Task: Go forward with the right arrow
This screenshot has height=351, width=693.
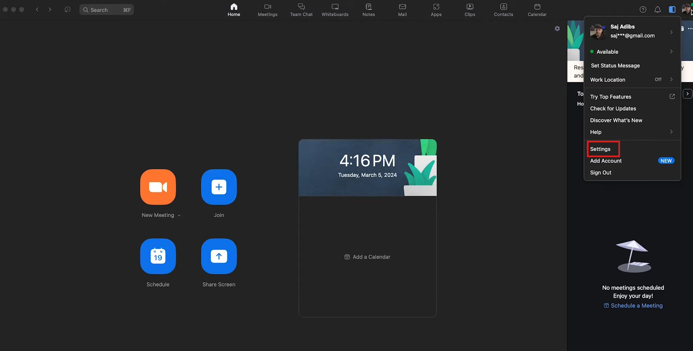Action: [50, 9]
